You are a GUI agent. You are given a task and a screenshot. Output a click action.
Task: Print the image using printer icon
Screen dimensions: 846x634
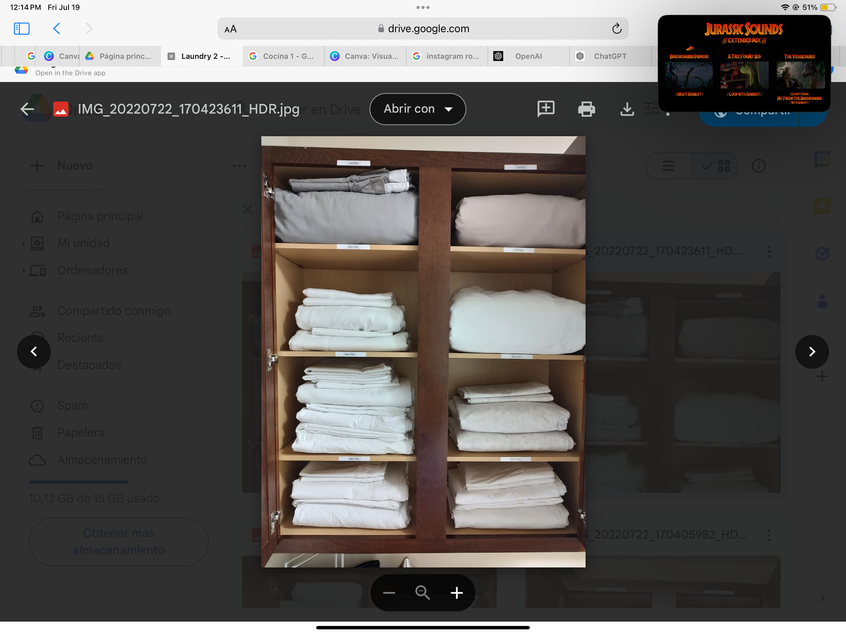coord(586,109)
